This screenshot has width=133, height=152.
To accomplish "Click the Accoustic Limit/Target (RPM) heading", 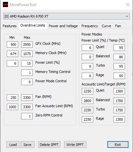I will coord(104,84).
